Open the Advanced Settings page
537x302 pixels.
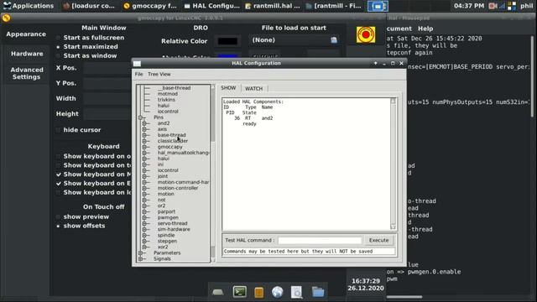coord(26,73)
